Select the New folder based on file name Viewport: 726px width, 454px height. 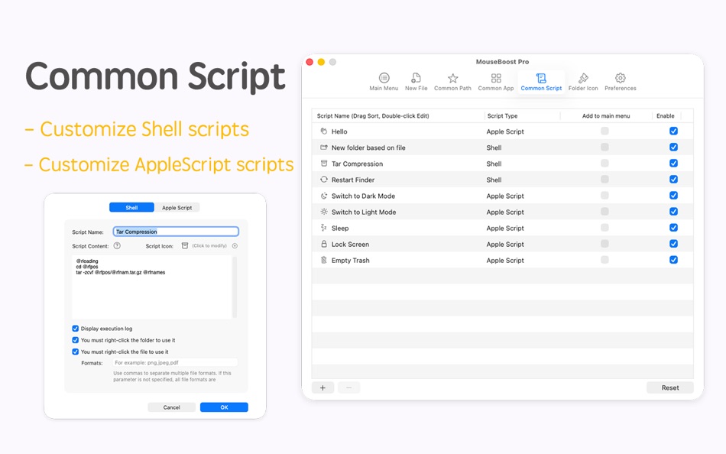pyautogui.click(x=368, y=148)
